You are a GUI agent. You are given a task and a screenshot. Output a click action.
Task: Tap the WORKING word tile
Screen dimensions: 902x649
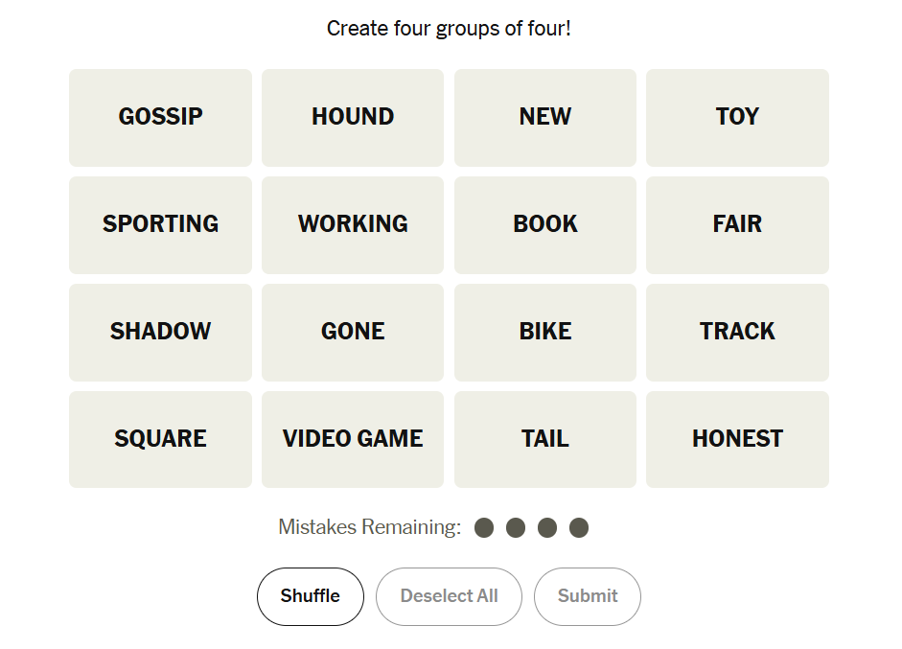coord(353,224)
